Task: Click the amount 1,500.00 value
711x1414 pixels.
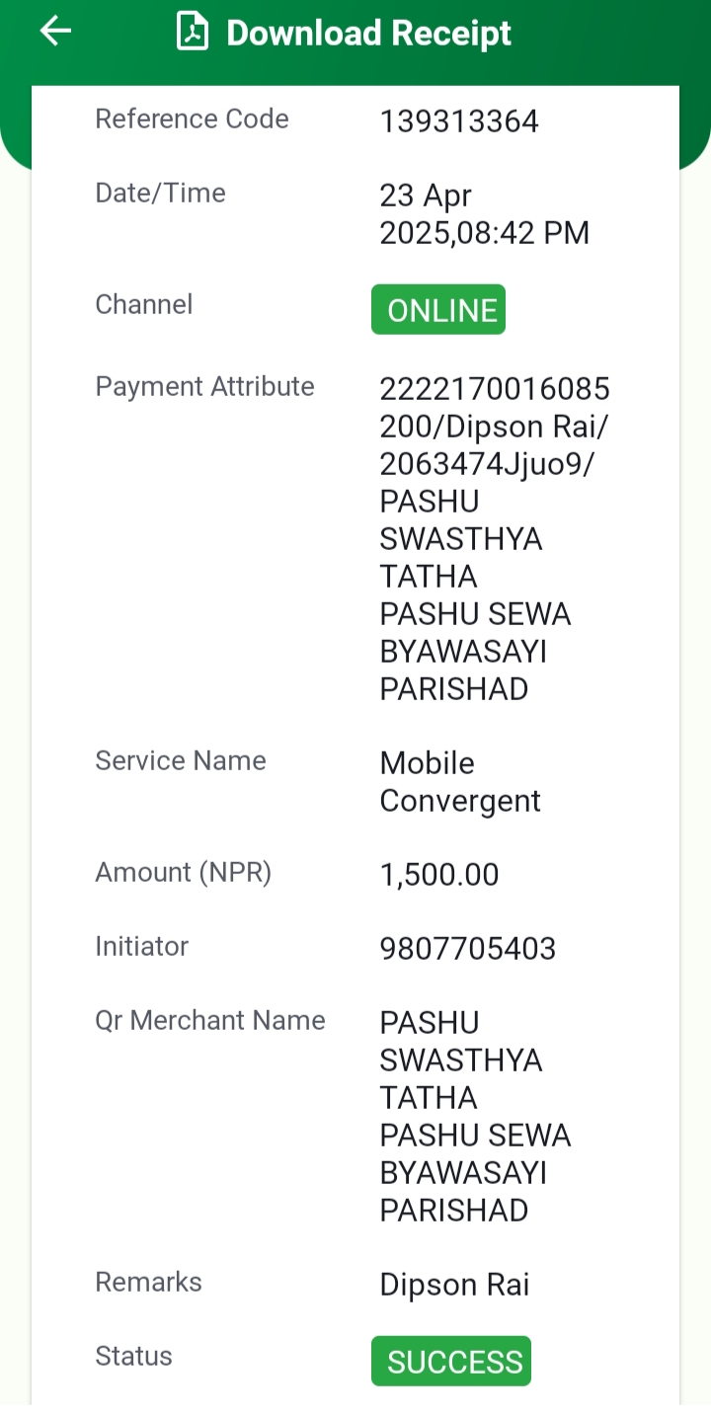Action: [x=439, y=875]
